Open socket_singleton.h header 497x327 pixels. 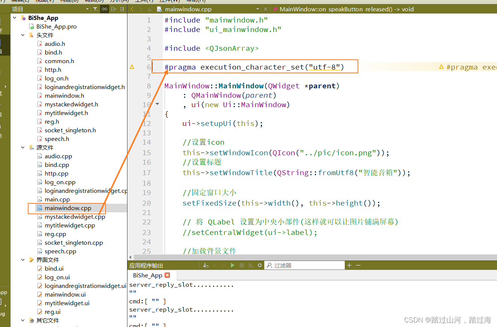[x=70, y=130]
